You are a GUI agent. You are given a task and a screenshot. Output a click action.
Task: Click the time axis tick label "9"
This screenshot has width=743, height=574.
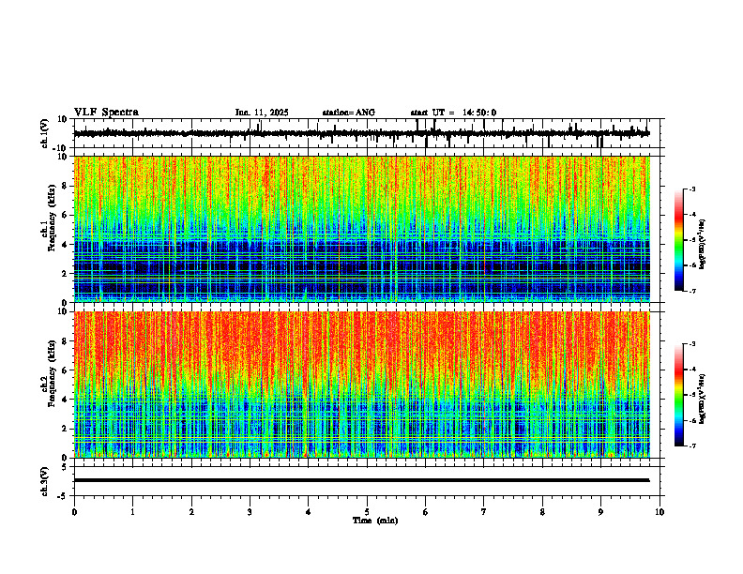(x=600, y=512)
